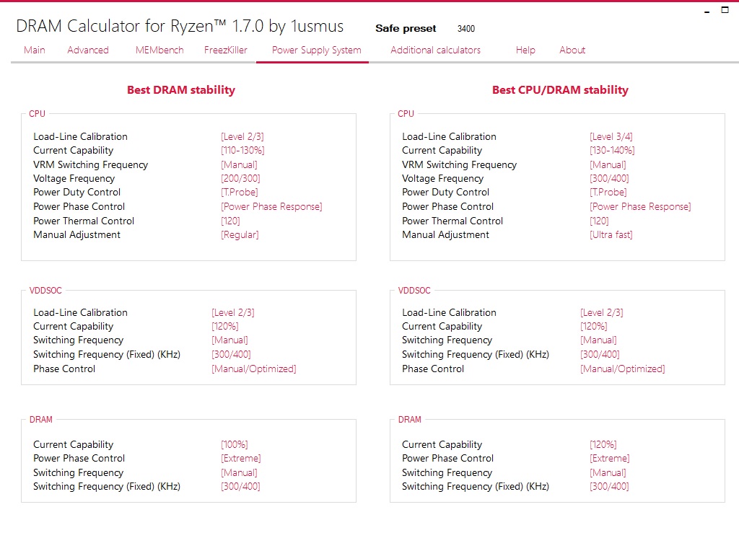Click left CPU VRM Switching Frequency label
The height and width of the screenshot is (551, 739).
coord(90,165)
